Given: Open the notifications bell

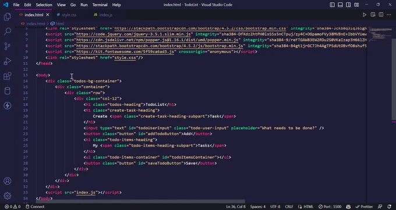Looking at the screenshot, I should click(390, 207).
